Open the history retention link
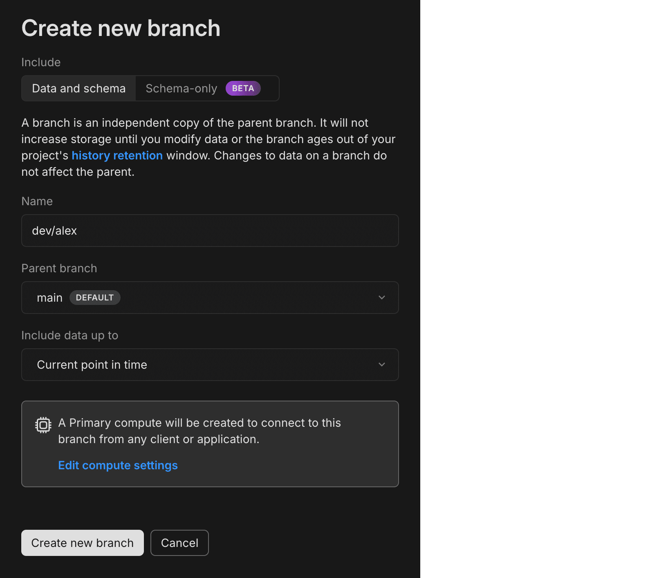The width and height of the screenshot is (668, 578). 117,155
